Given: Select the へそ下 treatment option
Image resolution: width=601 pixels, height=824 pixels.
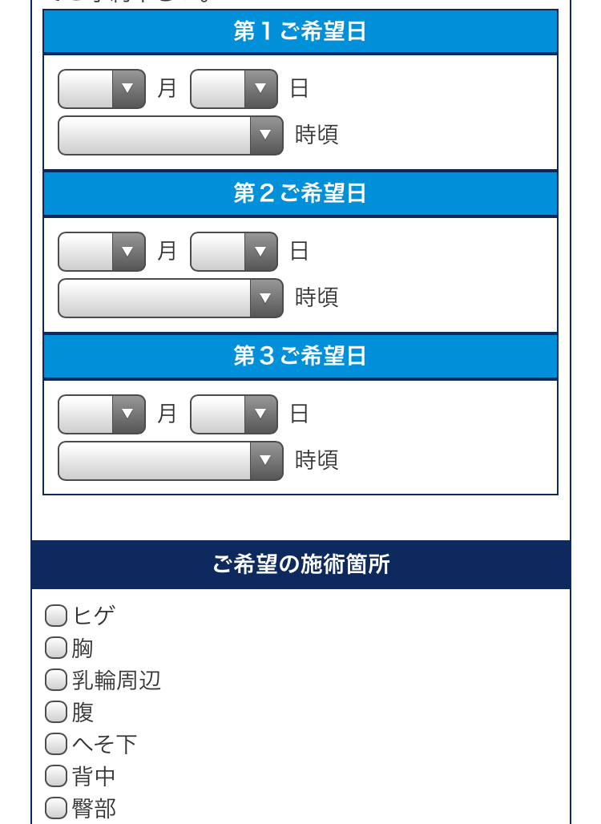Looking at the screenshot, I should click(x=54, y=744).
